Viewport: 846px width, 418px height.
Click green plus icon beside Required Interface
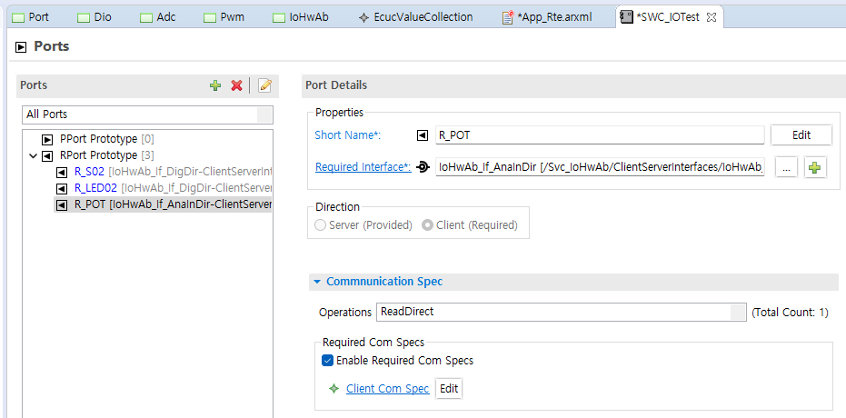tap(815, 168)
